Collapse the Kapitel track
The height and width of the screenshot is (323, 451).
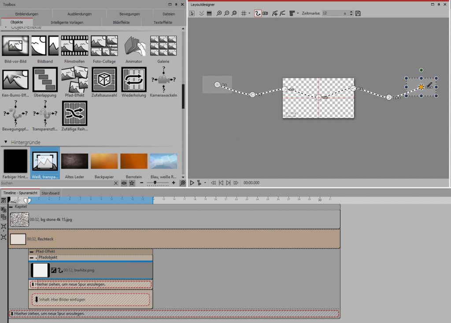(x=11, y=206)
